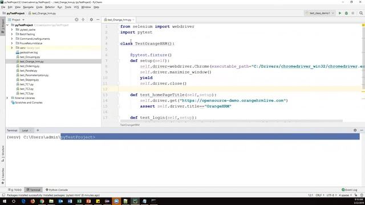Open the File menu
The image size is (365, 205).
click(3, 7)
